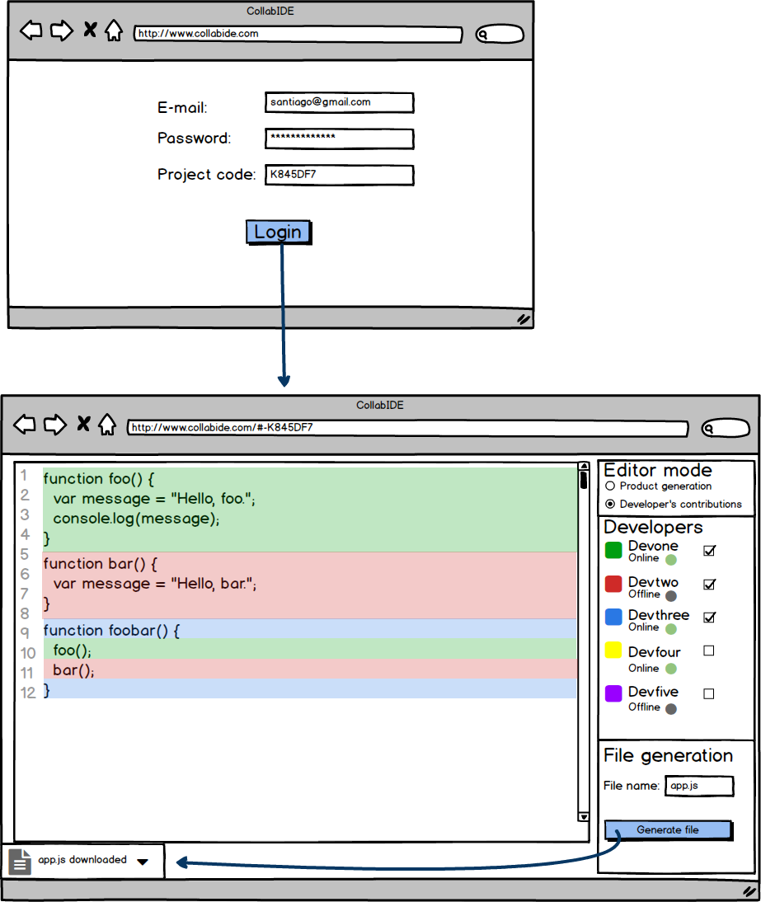Click the forward navigation arrow

pos(60,31)
